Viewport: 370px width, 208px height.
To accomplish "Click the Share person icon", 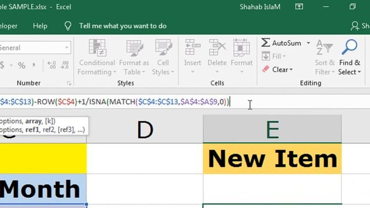I will pyautogui.click(x=354, y=26).
